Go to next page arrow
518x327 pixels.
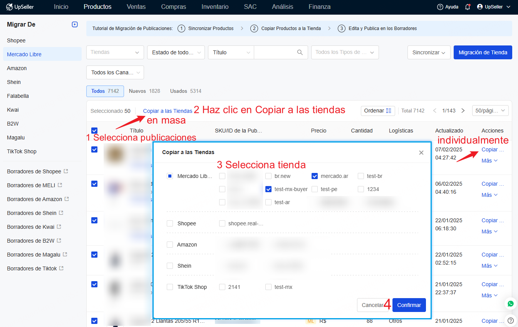(x=463, y=111)
